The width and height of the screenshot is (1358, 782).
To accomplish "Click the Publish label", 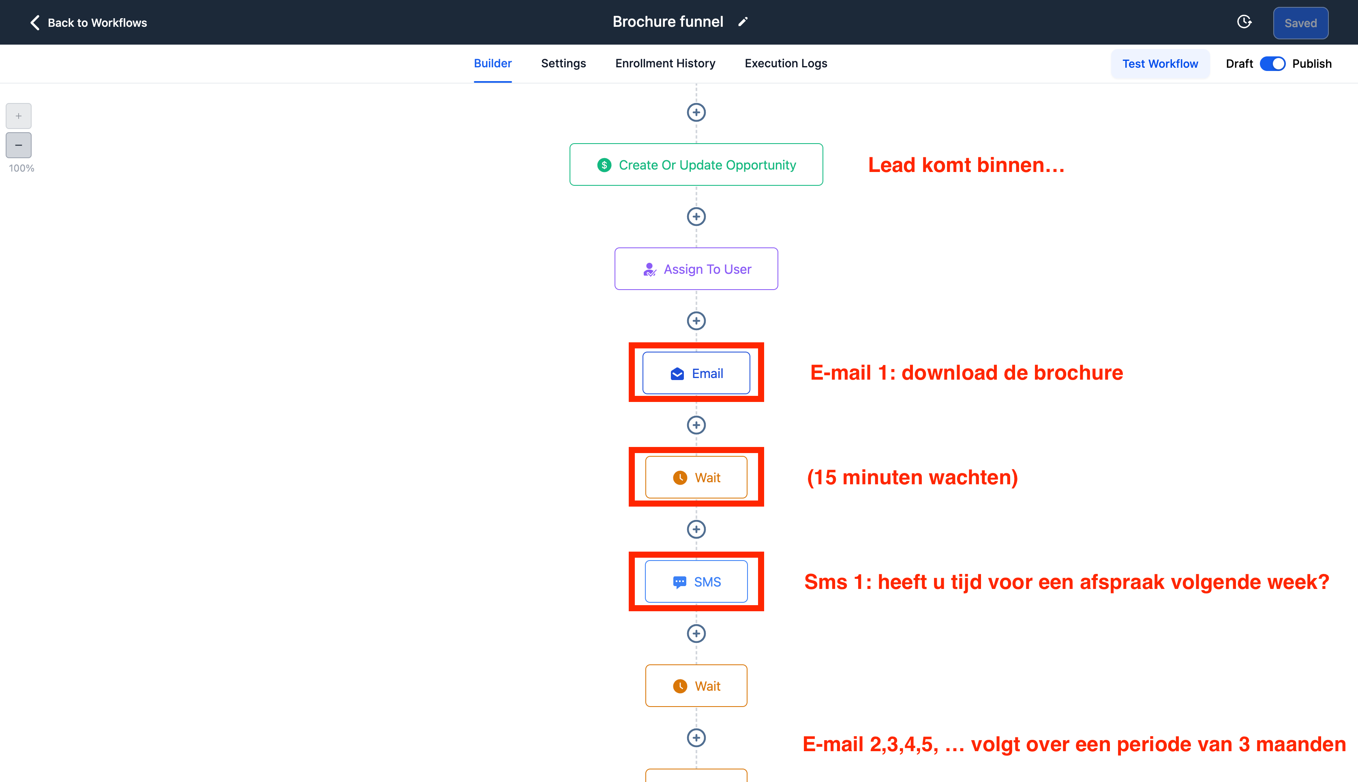I will coord(1312,64).
